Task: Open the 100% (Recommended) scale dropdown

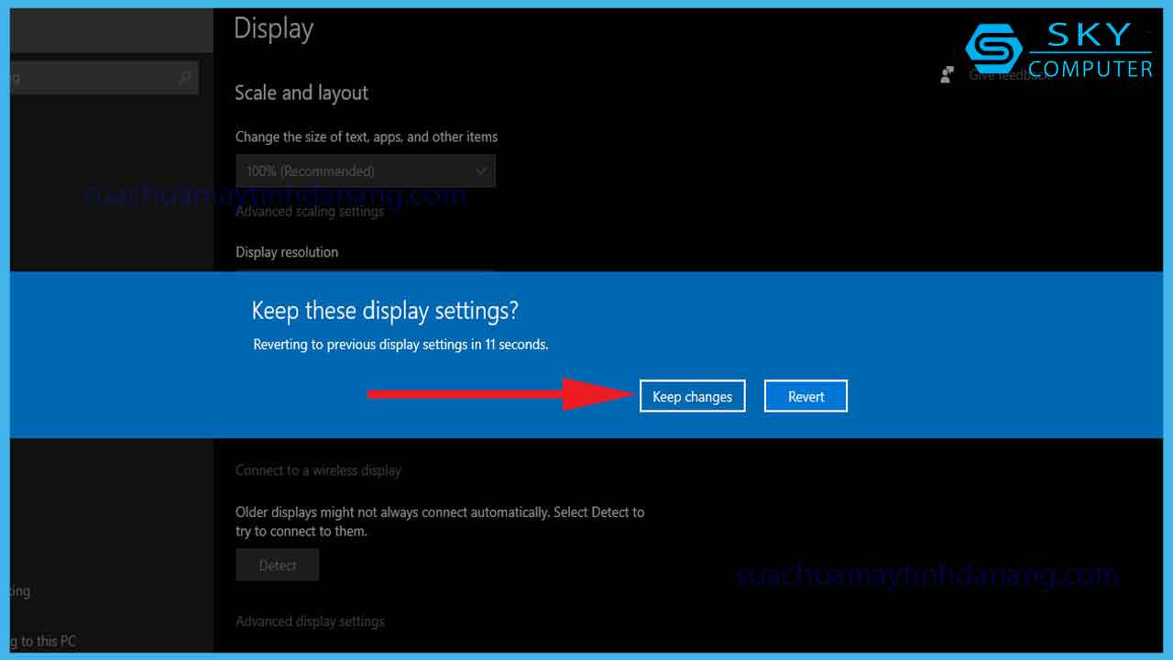Action: tap(366, 170)
